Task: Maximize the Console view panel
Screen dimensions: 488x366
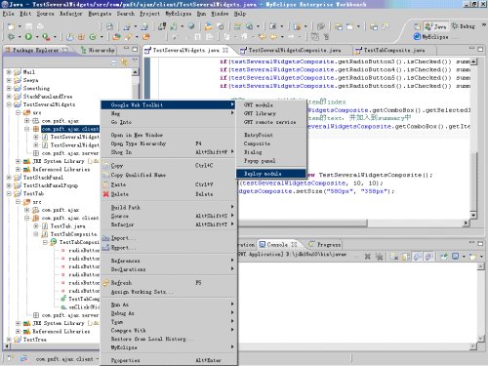Action: click(x=480, y=243)
